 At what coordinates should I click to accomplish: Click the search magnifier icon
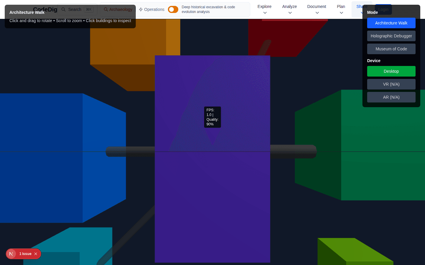[63, 9]
